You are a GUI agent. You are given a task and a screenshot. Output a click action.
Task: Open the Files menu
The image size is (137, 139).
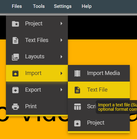point(17,6)
